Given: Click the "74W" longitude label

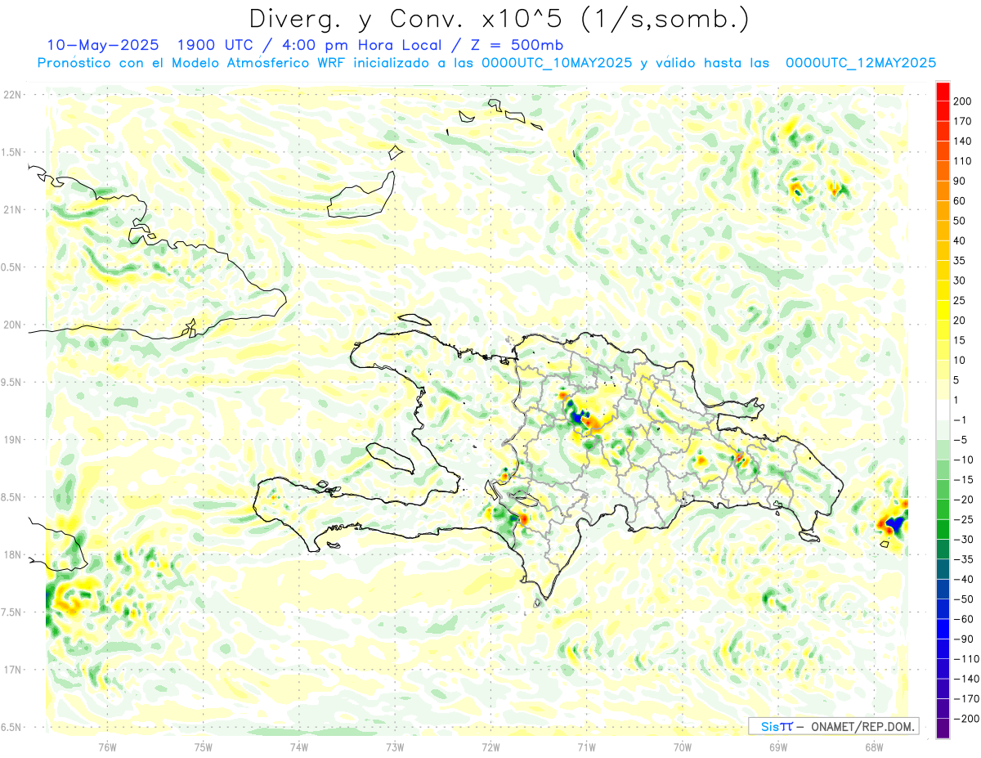Looking at the screenshot, I should (x=298, y=746).
